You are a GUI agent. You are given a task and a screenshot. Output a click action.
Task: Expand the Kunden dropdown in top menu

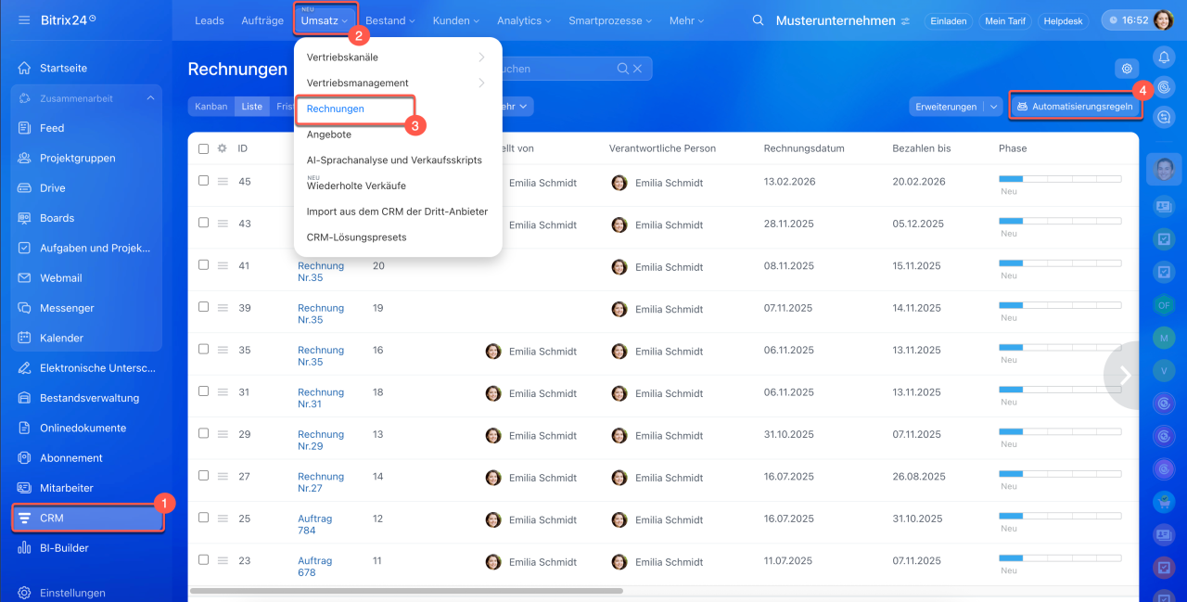click(x=455, y=20)
